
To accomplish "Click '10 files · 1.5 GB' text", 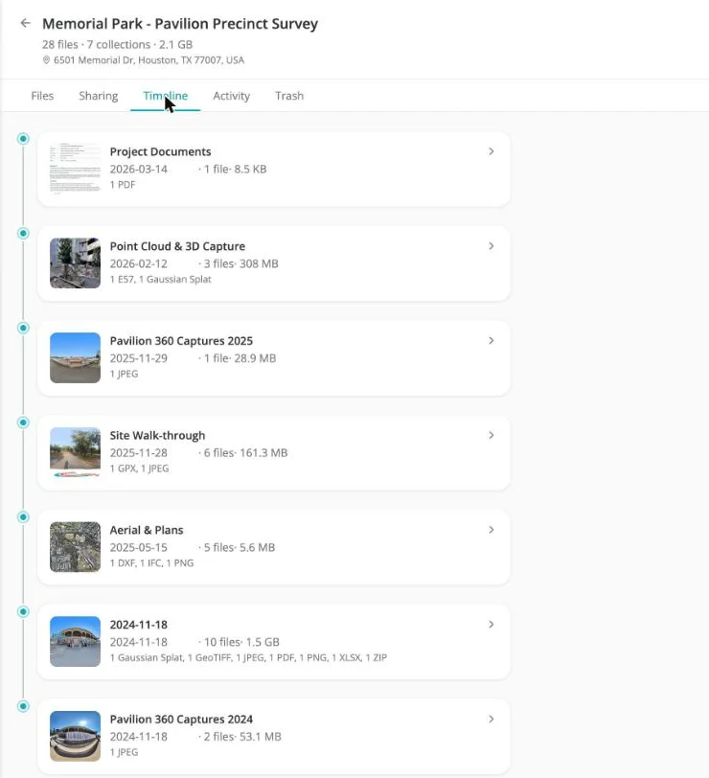I will (240, 642).
